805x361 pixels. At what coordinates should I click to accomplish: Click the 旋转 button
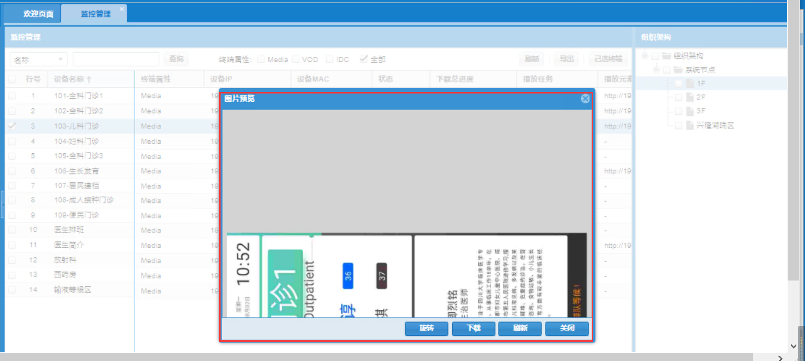[427, 328]
